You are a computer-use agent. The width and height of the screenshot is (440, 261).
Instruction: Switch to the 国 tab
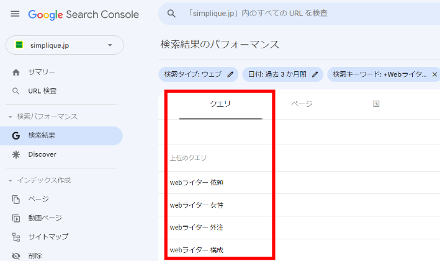click(376, 104)
